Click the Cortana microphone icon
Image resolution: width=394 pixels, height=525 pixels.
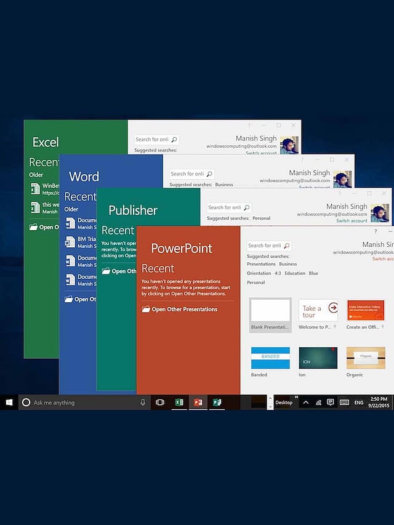tap(143, 403)
